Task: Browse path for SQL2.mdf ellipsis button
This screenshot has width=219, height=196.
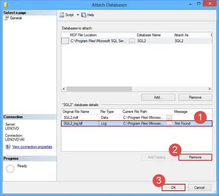Action: pos(169,118)
